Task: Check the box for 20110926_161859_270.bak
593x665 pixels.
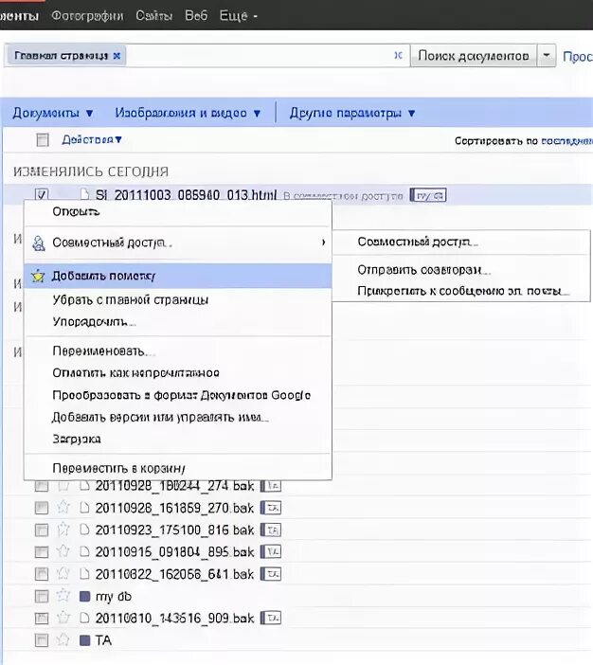Action: (42, 508)
